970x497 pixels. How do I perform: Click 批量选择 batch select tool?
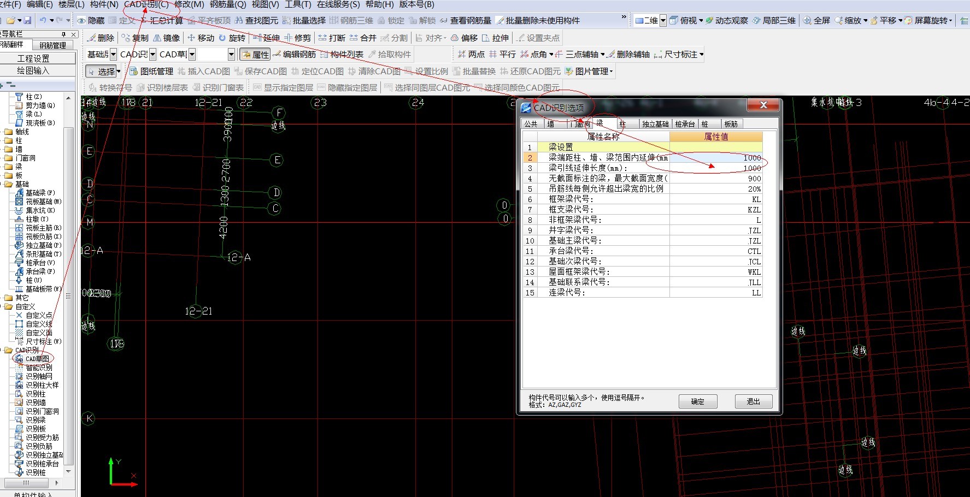(x=304, y=21)
